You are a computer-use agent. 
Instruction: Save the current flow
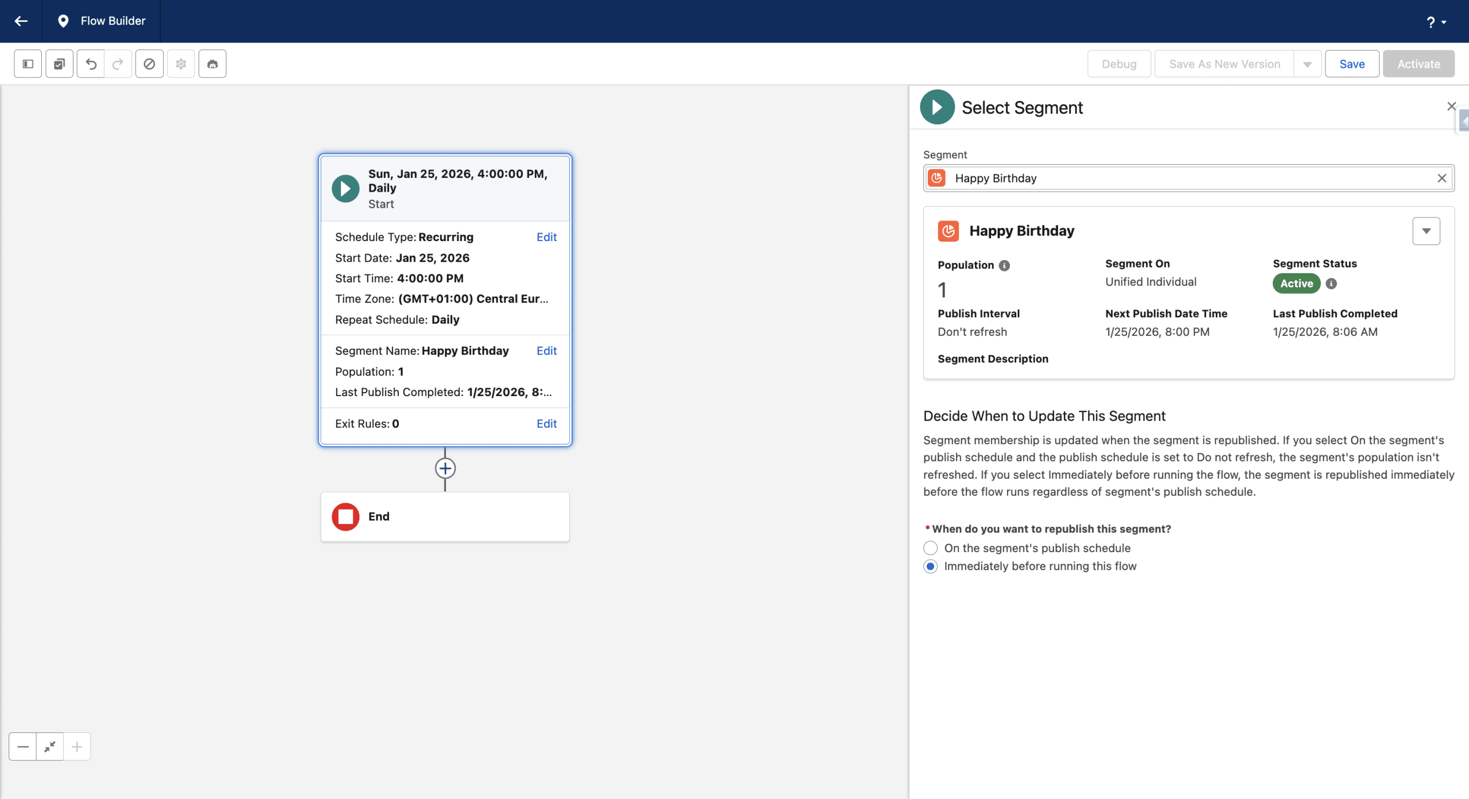[1351, 63]
